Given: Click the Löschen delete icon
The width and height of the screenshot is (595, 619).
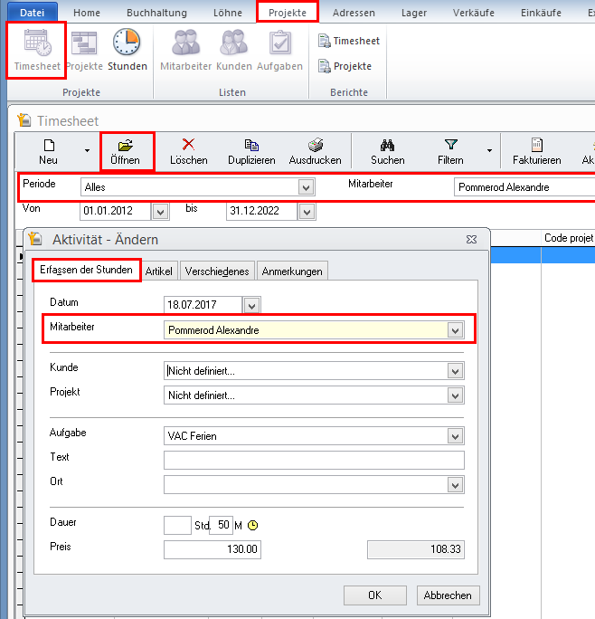Looking at the screenshot, I should (x=189, y=152).
